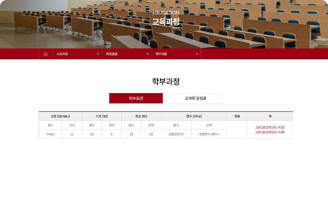Viewport: 328px width, 203px height.
Task: Open the 커리큘럼 dropdown menu
Action: pos(127,54)
